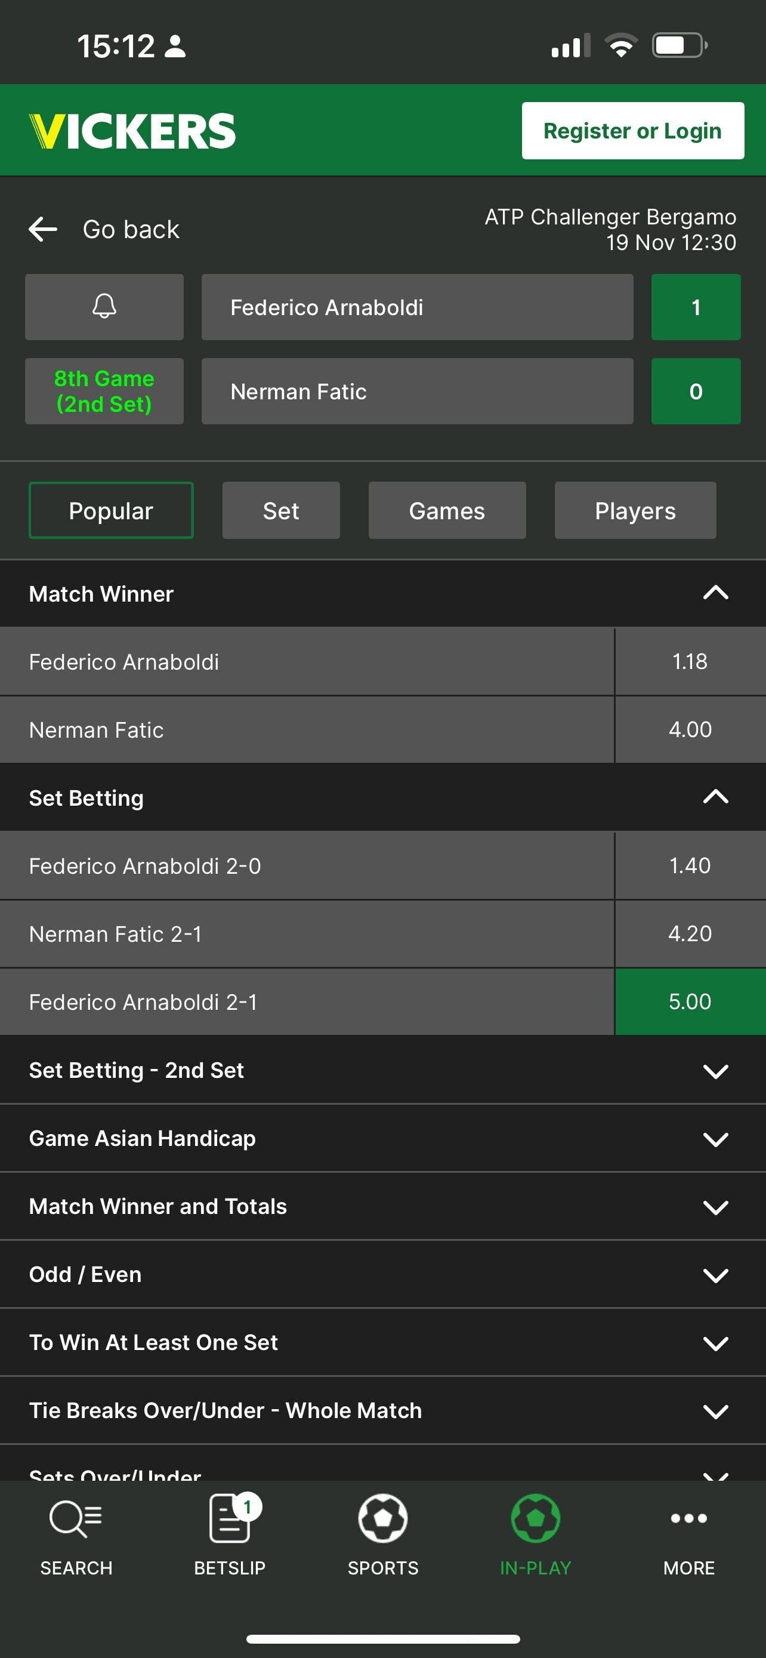
Task: Select Federico Arnaboldi match winner odds 1.18
Action: point(690,662)
